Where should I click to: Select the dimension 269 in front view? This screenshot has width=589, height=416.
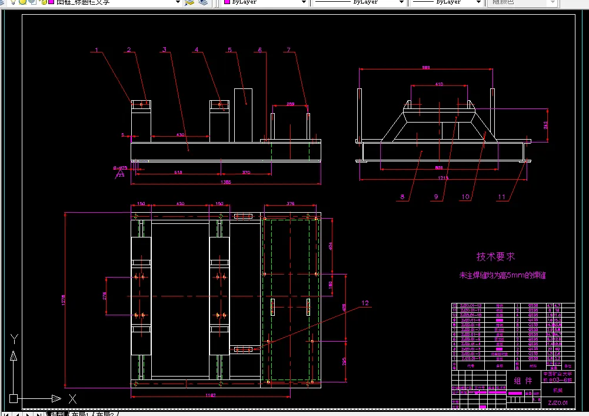(290, 104)
